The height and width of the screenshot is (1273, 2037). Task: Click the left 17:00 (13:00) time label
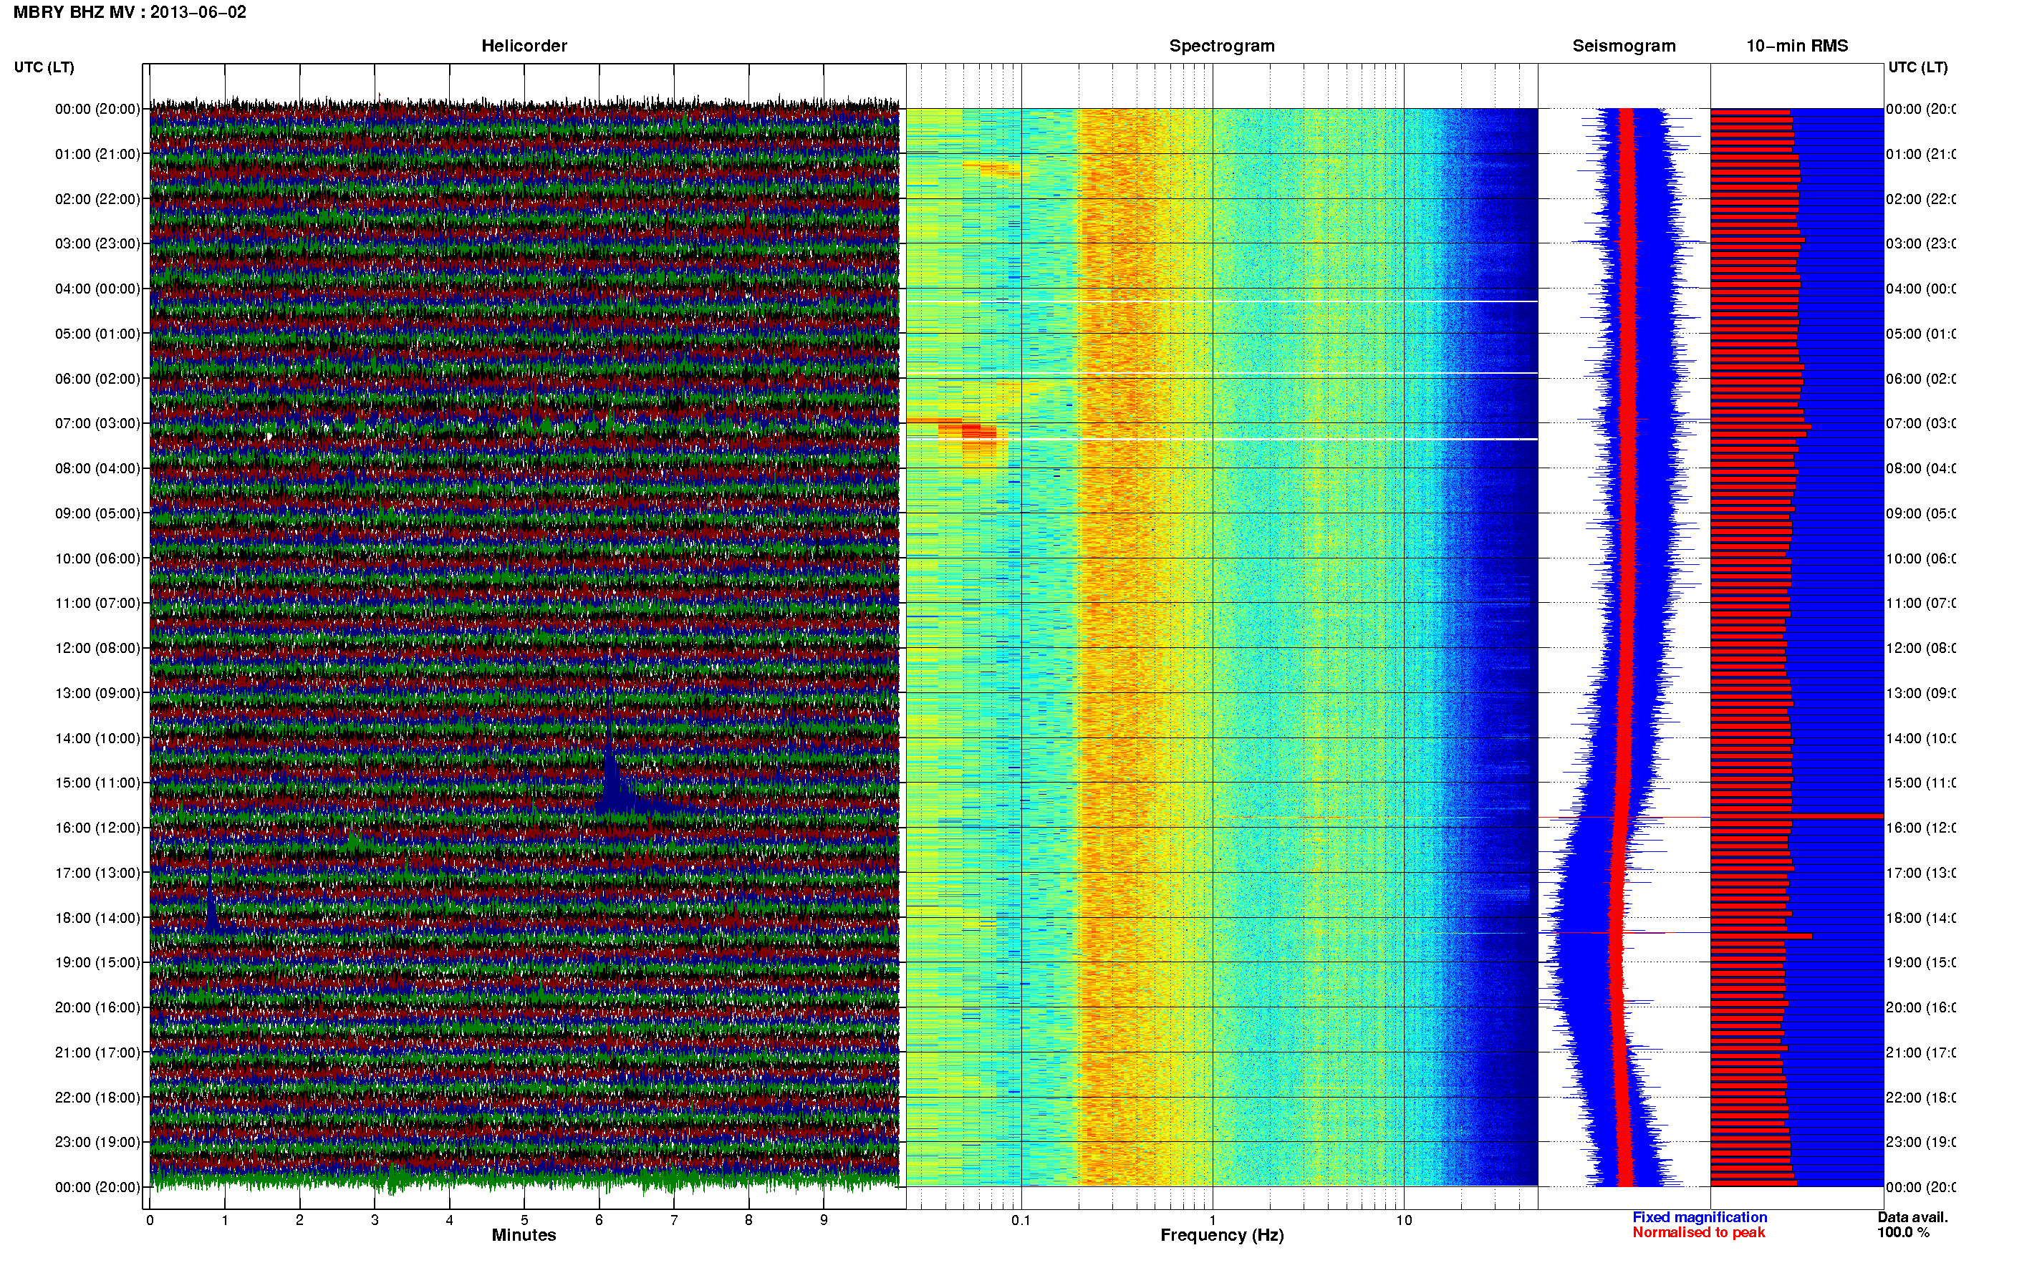pyautogui.click(x=97, y=873)
